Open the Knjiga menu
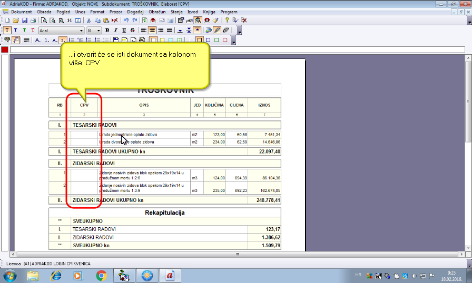 click(x=209, y=12)
